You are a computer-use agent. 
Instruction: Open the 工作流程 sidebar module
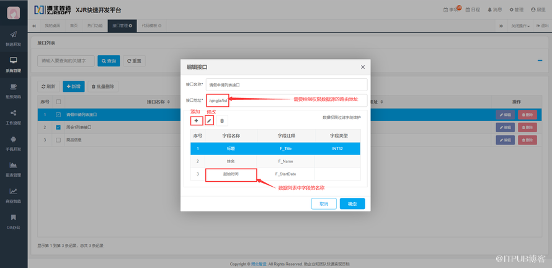(14, 117)
